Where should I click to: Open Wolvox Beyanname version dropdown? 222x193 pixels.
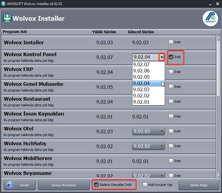[148, 175]
